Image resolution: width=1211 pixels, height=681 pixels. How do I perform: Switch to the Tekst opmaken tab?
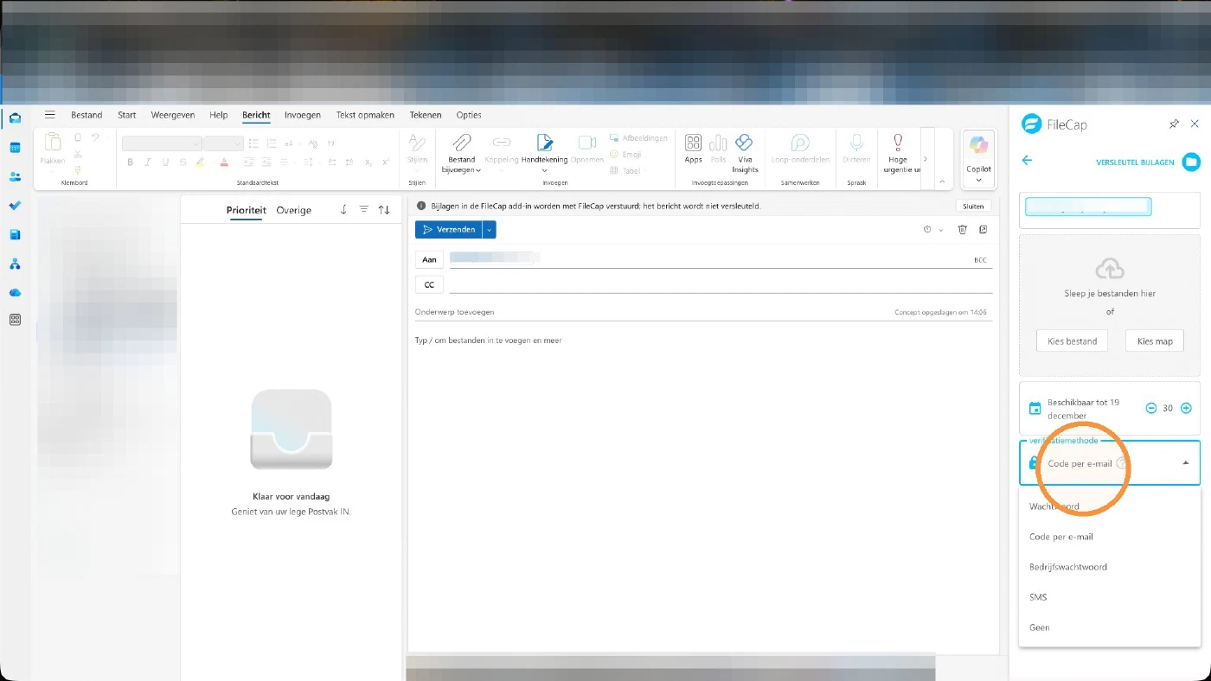click(x=365, y=115)
